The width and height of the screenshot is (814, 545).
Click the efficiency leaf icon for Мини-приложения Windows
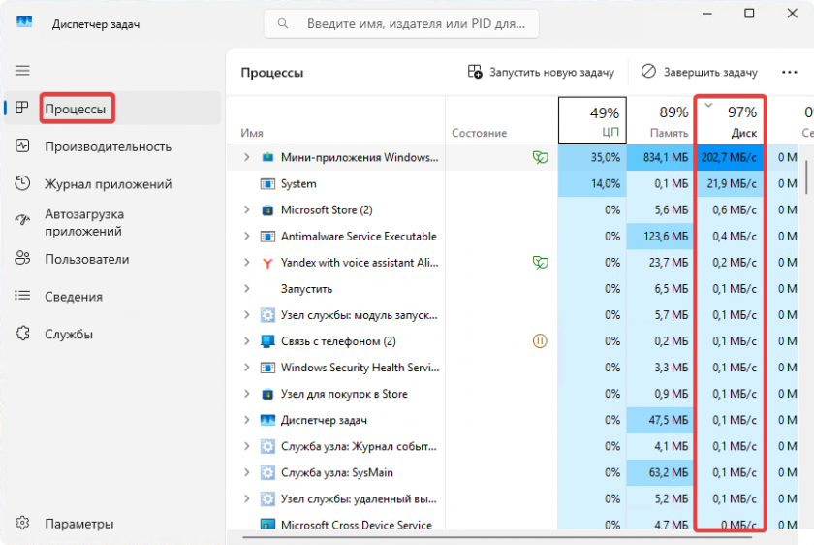coord(541,157)
